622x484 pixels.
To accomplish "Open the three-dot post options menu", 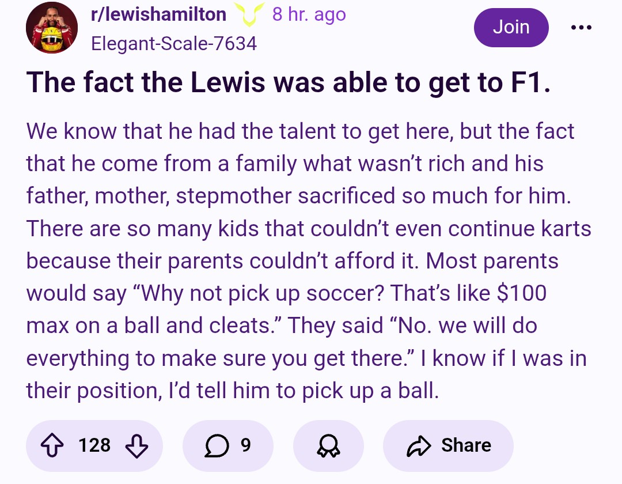I will pos(581,28).
